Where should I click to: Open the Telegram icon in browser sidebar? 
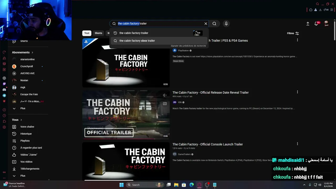click(x=4, y=96)
